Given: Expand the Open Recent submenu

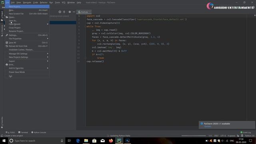Looking at the screenshot, I should (x=27, y=24).
